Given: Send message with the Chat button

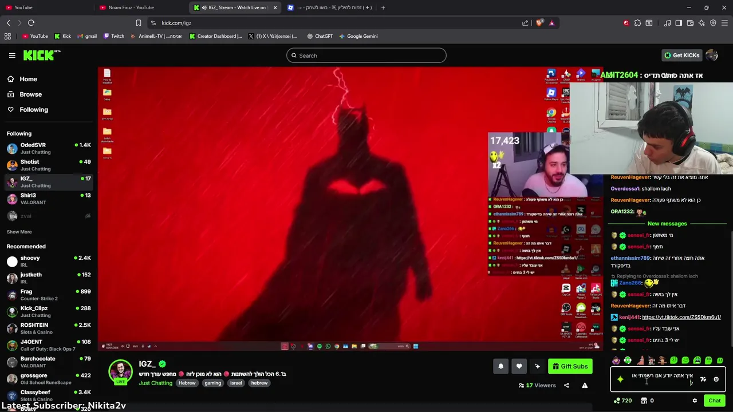Looking at the screenshot, I should point(714,401).
